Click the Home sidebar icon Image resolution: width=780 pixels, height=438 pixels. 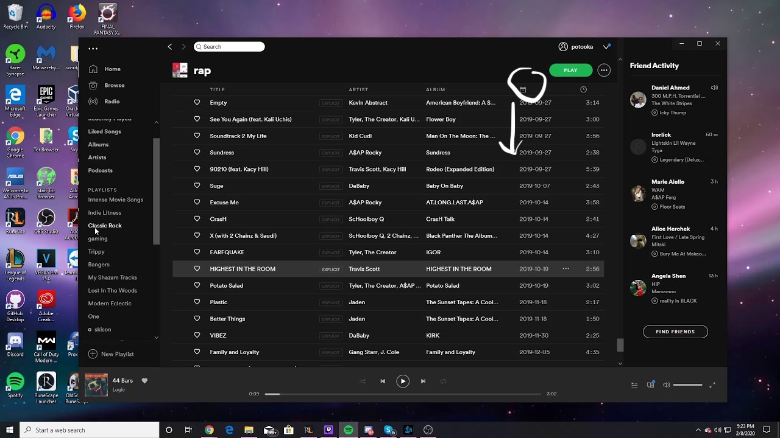point(93,69)
